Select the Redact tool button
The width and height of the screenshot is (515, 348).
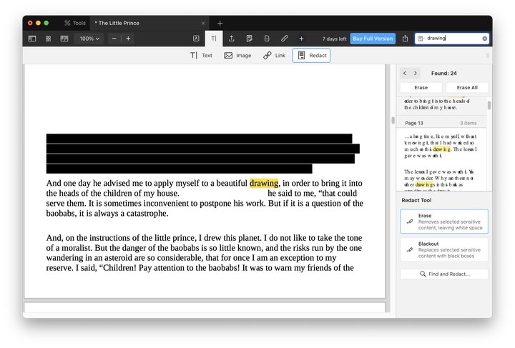pyautogui.click(x=311, y=56)
